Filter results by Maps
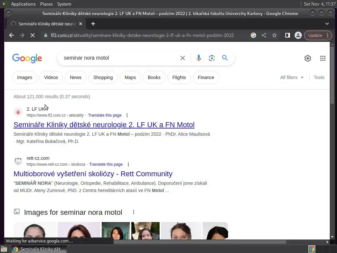 [x=130, y=77]
